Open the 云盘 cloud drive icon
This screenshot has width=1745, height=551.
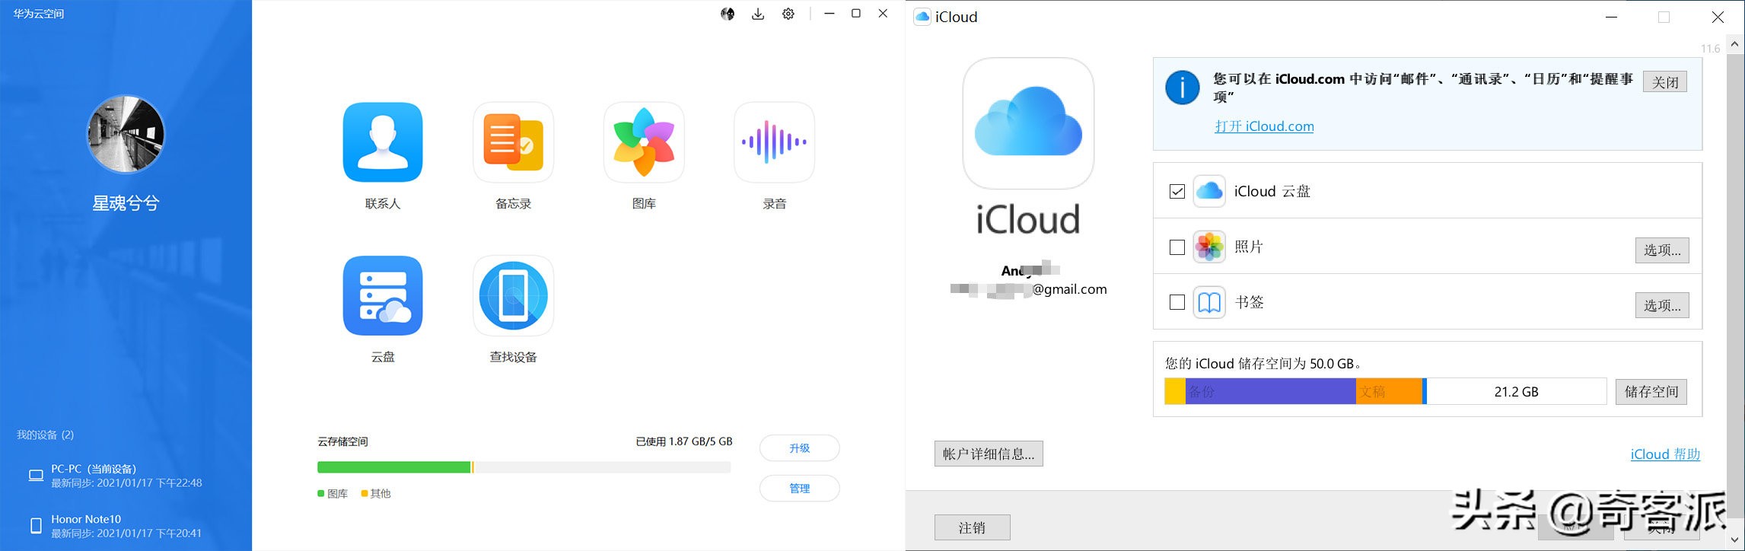[x=382, y=296]
